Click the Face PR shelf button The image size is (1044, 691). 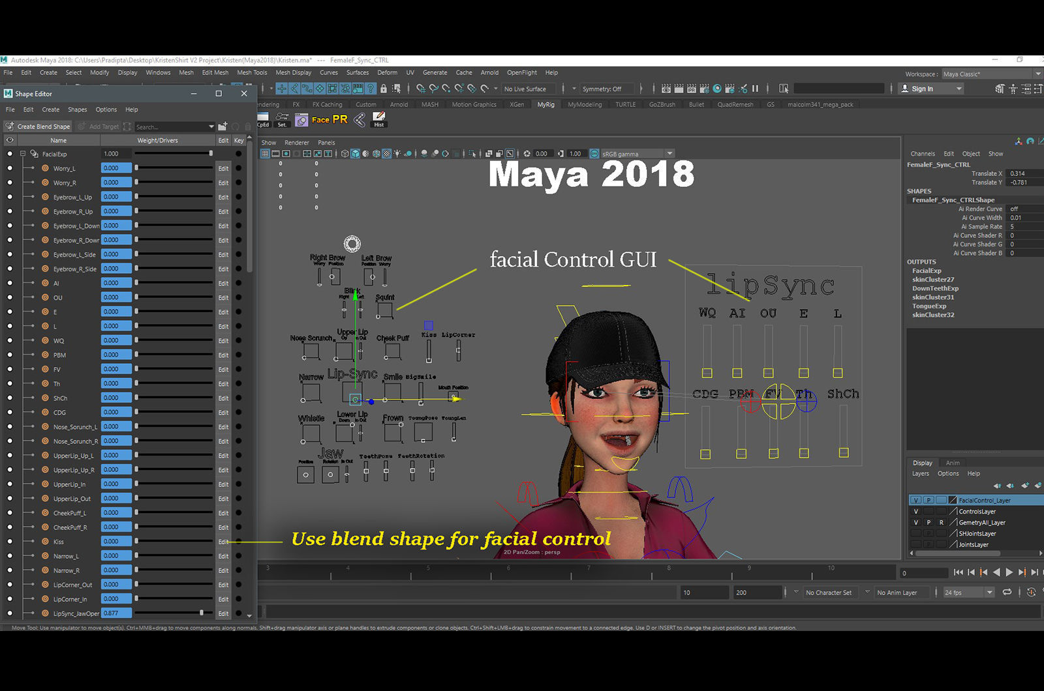point(330,119)
